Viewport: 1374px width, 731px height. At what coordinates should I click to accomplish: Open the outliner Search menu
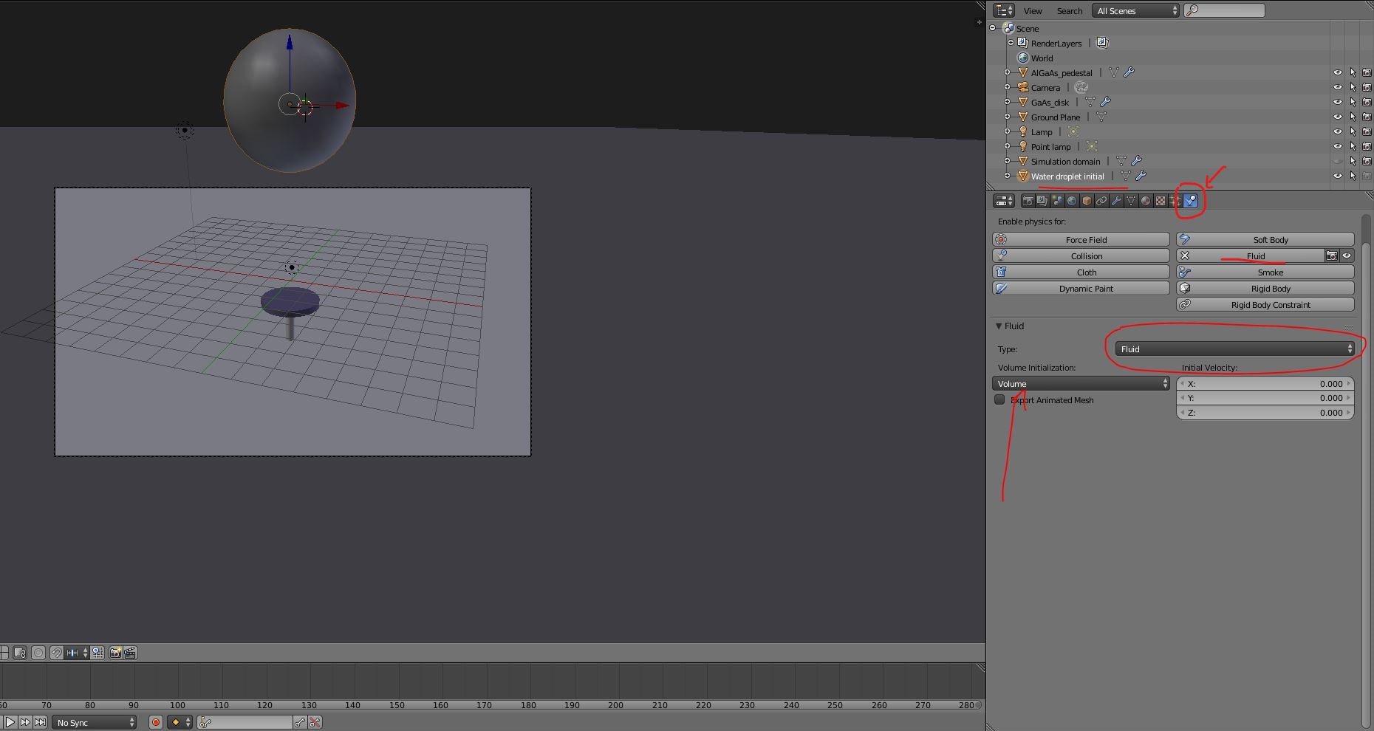click(1069, 10)
